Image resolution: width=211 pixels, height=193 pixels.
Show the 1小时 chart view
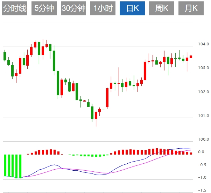(x=103, y=9)
